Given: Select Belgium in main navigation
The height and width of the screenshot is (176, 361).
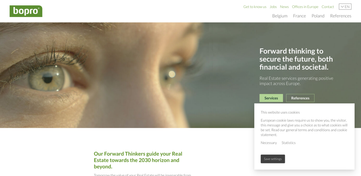Looking at the screenshot, I should click(280, 16).
